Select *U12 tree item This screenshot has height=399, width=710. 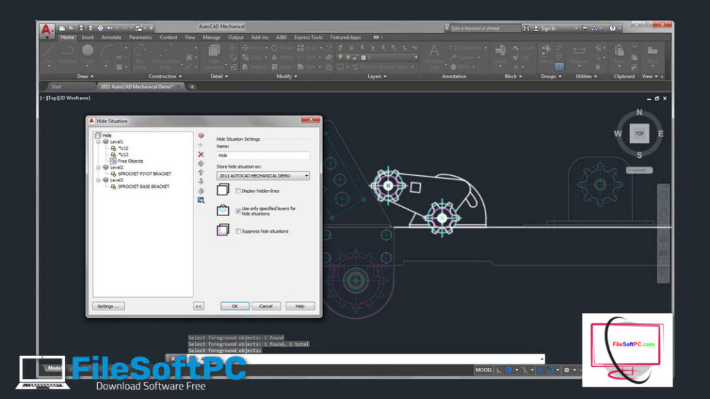click(x=123, y=148)
